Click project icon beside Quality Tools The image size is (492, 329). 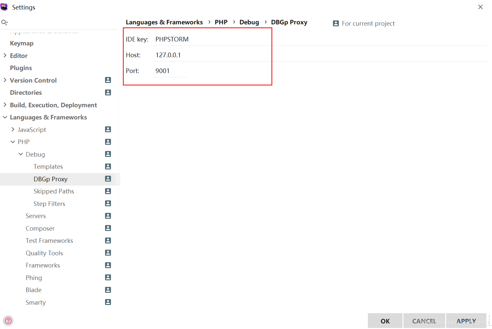(x=108, y=253)
